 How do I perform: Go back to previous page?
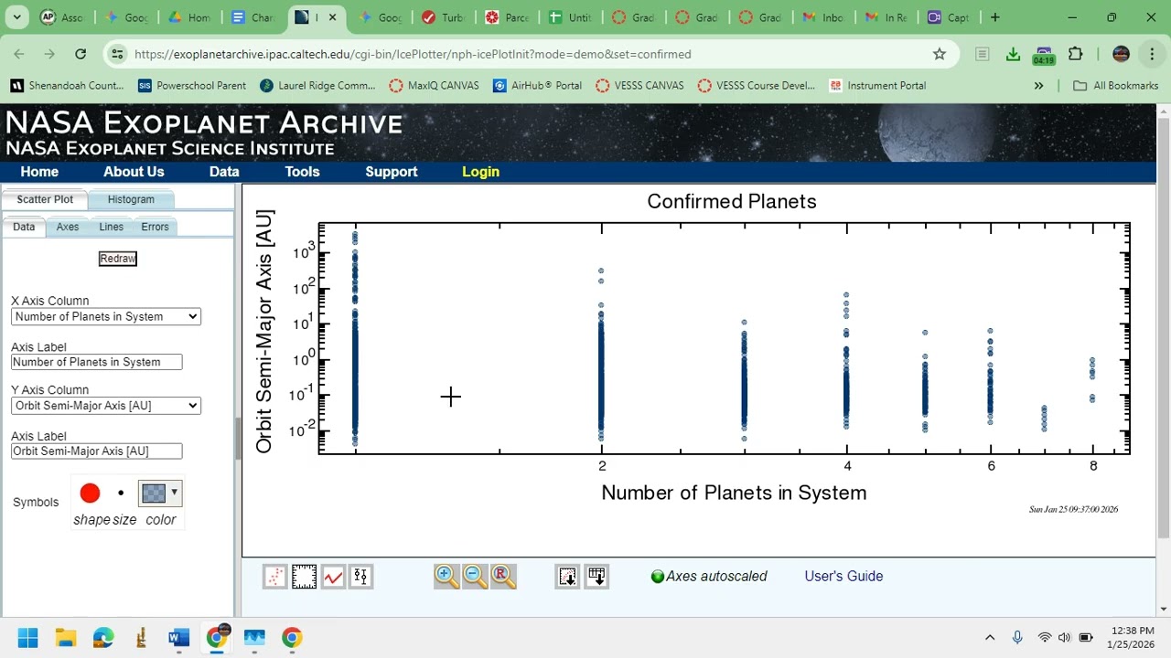tap(19, 54)
